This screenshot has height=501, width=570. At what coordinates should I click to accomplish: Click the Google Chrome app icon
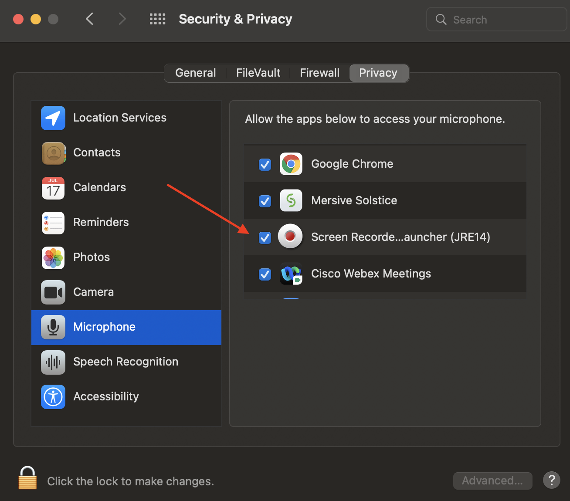pos(291,164)
